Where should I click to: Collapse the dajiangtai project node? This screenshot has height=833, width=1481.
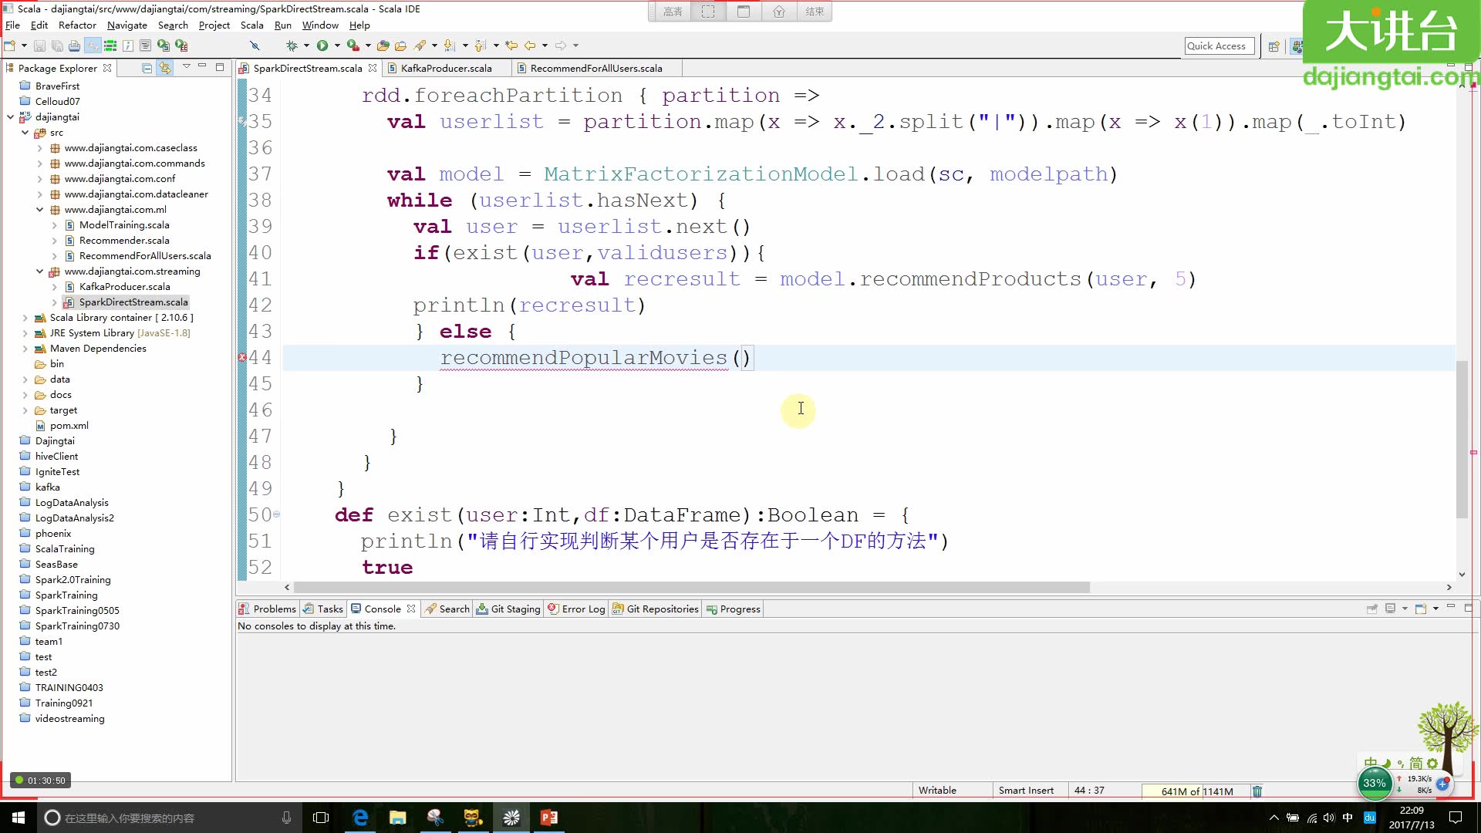click(x=10, y=117)
